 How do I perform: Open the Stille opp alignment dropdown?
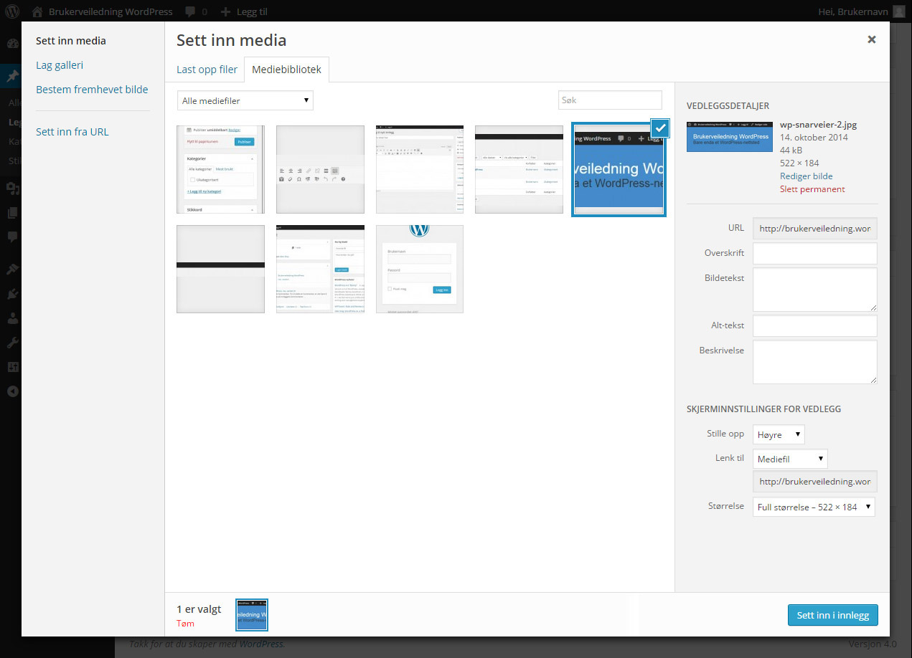click(779, 434)
